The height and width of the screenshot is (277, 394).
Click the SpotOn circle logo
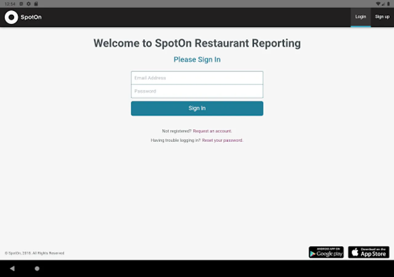[x=11, y=17]
